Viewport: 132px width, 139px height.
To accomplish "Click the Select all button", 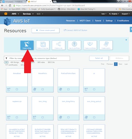I will (x=99, y=58).
